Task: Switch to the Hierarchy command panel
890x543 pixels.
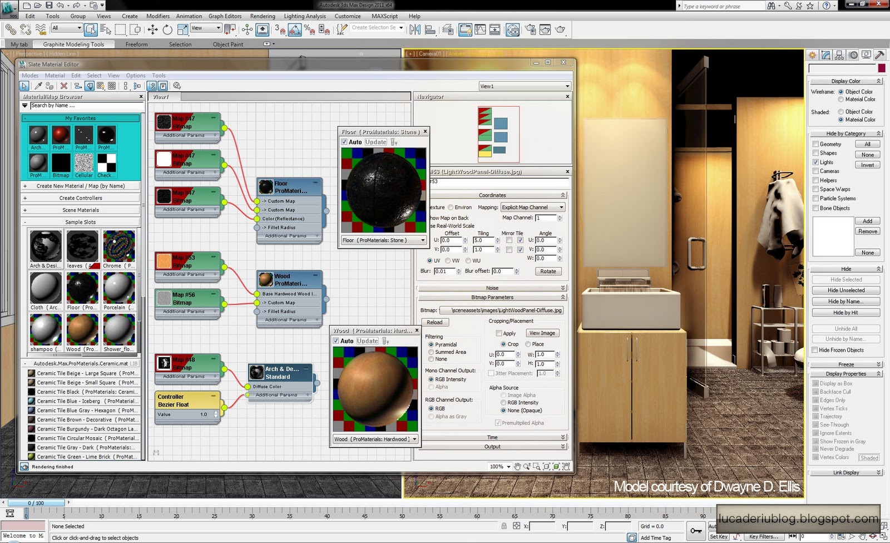Action: (839, 55)
